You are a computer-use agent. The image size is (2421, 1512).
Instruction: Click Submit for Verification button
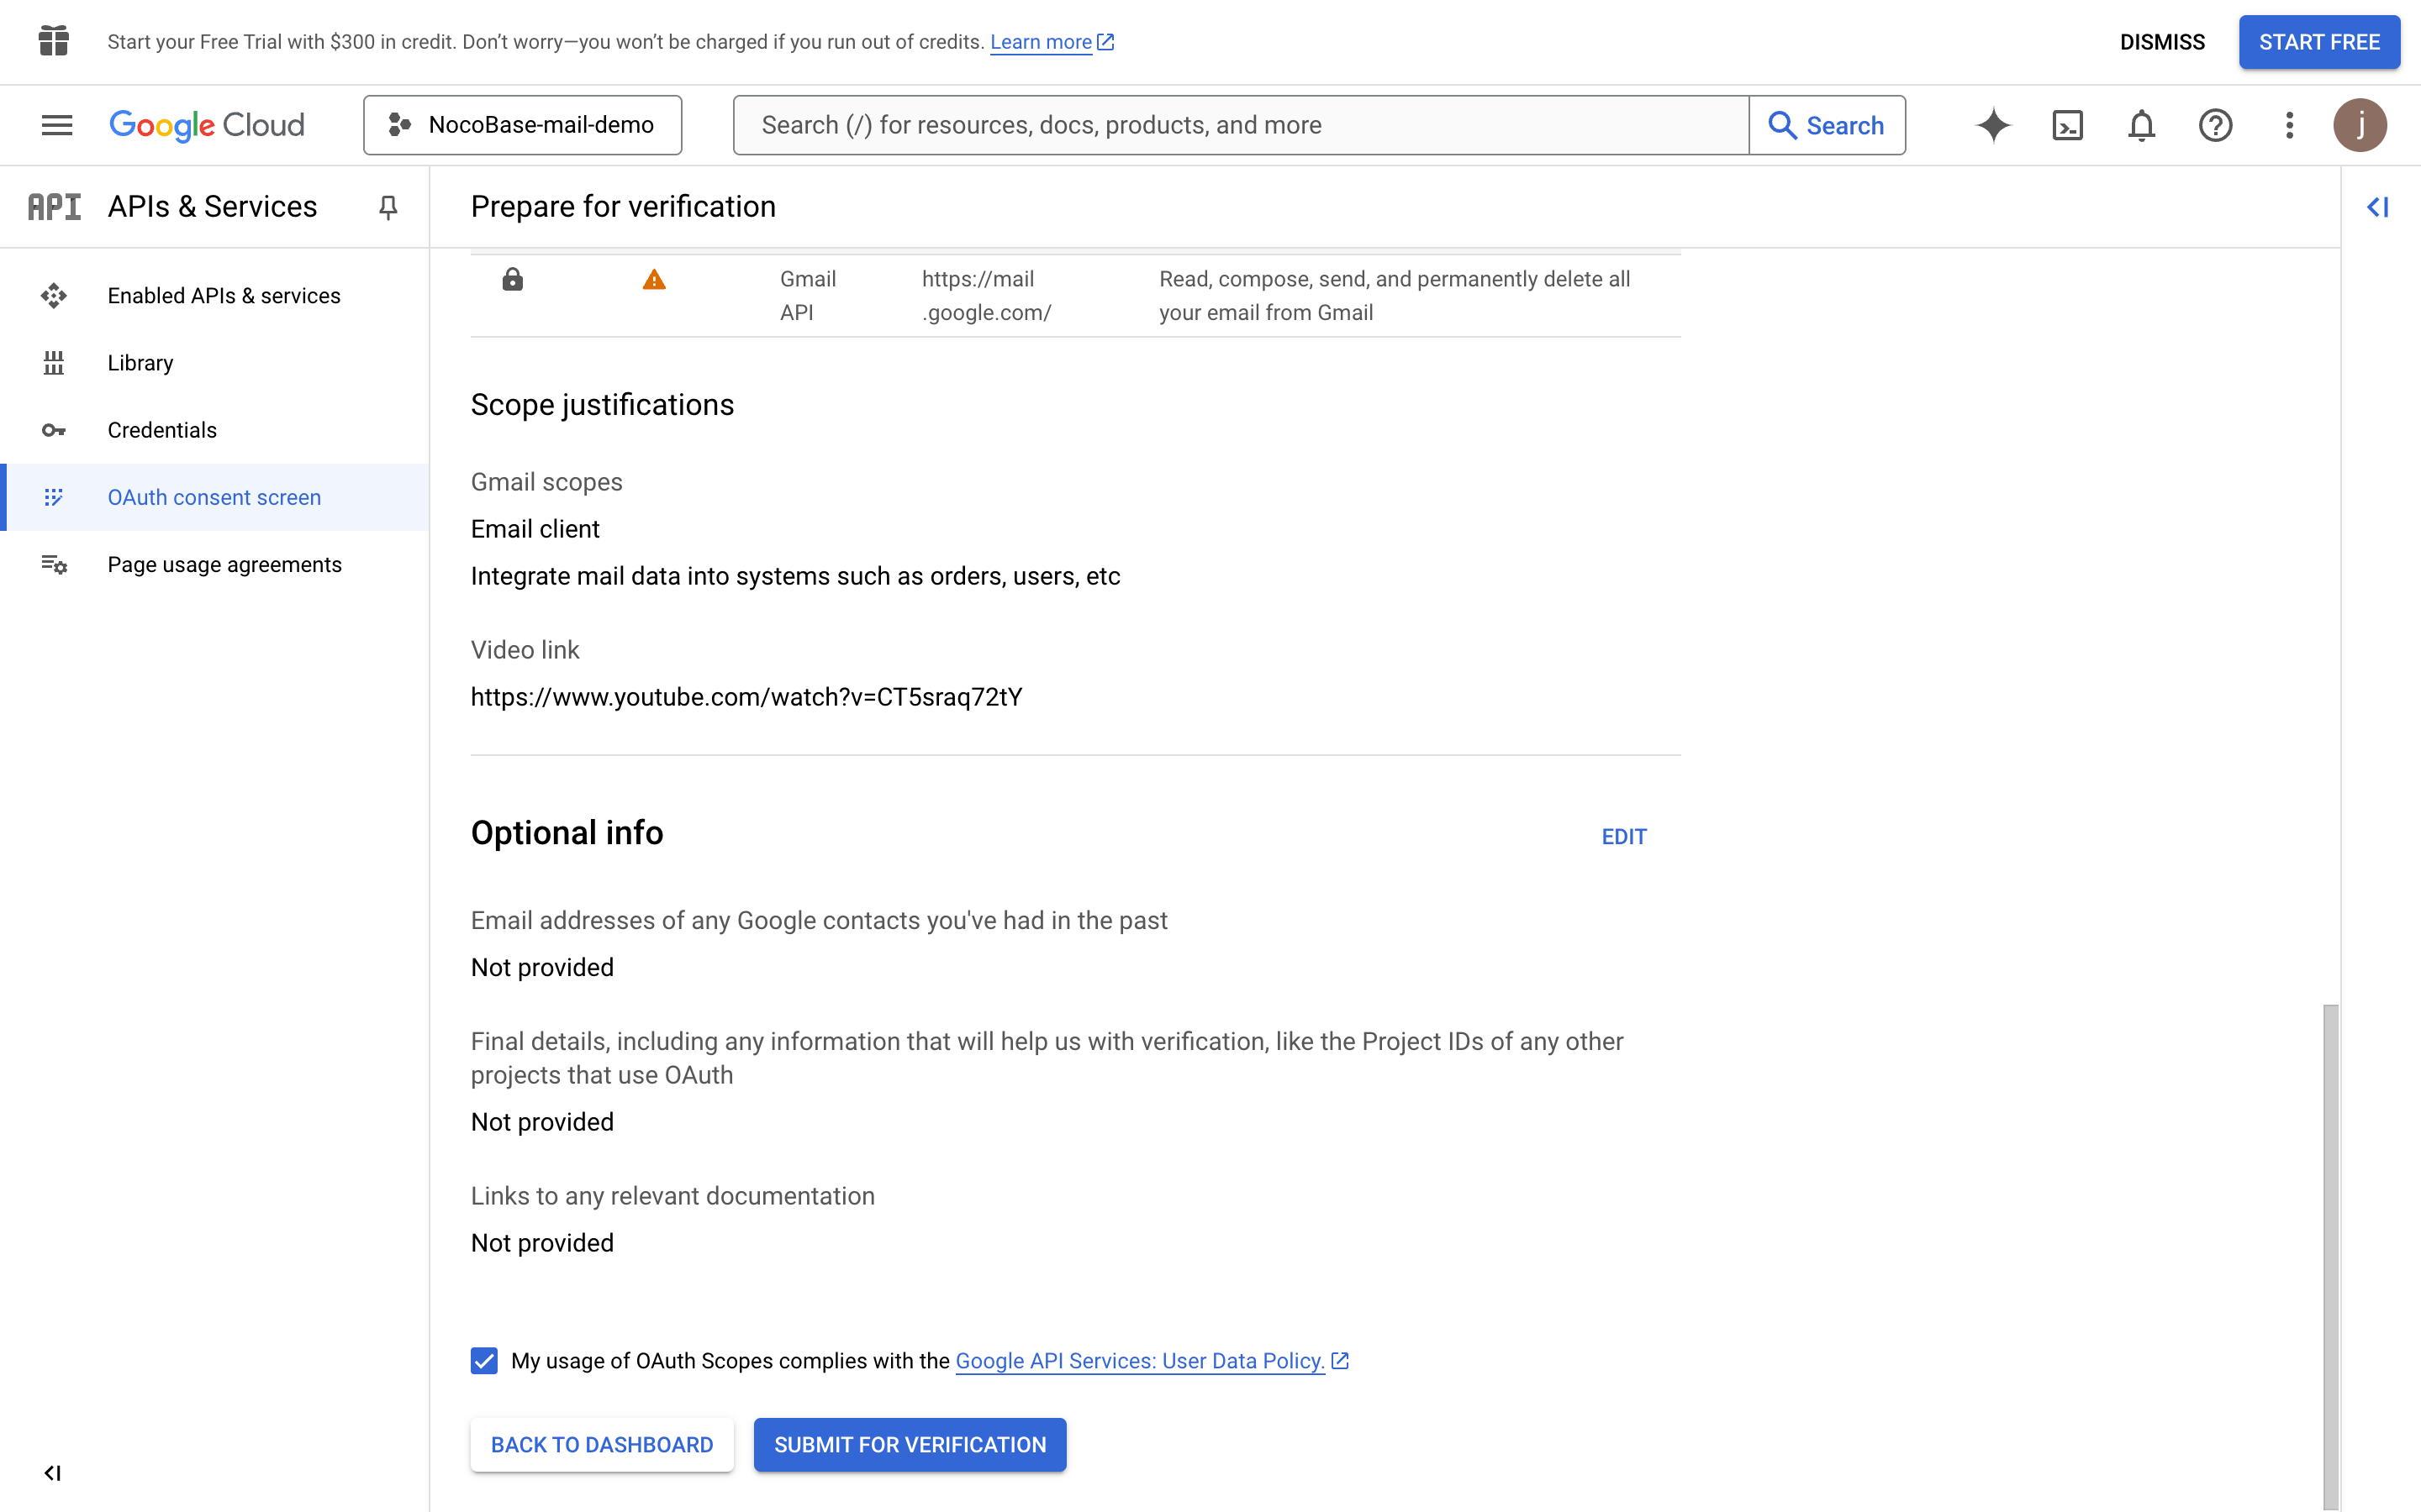point(910,1445)
